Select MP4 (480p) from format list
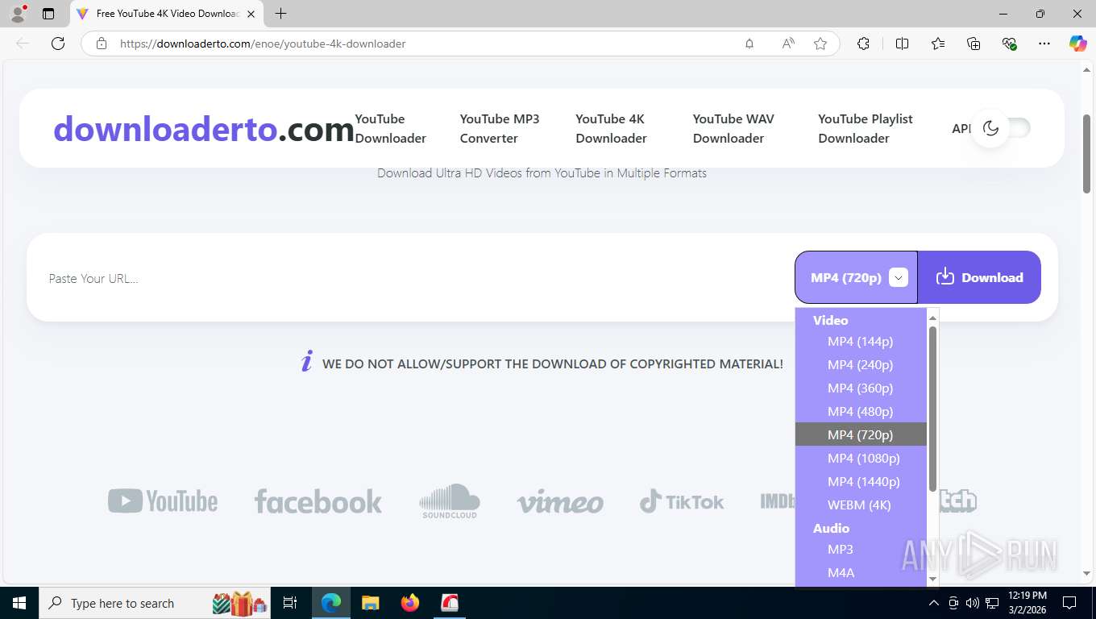Image resolution: width=1096 pixels, height=619 pixels. click(x=860, y=411)
